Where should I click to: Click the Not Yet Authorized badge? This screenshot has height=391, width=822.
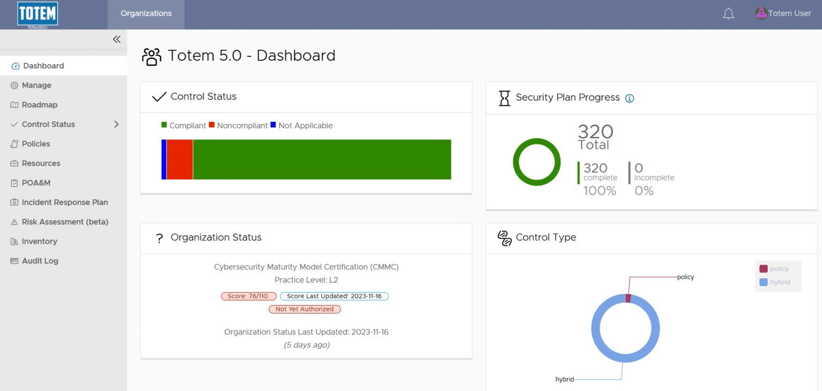point(305,309)
